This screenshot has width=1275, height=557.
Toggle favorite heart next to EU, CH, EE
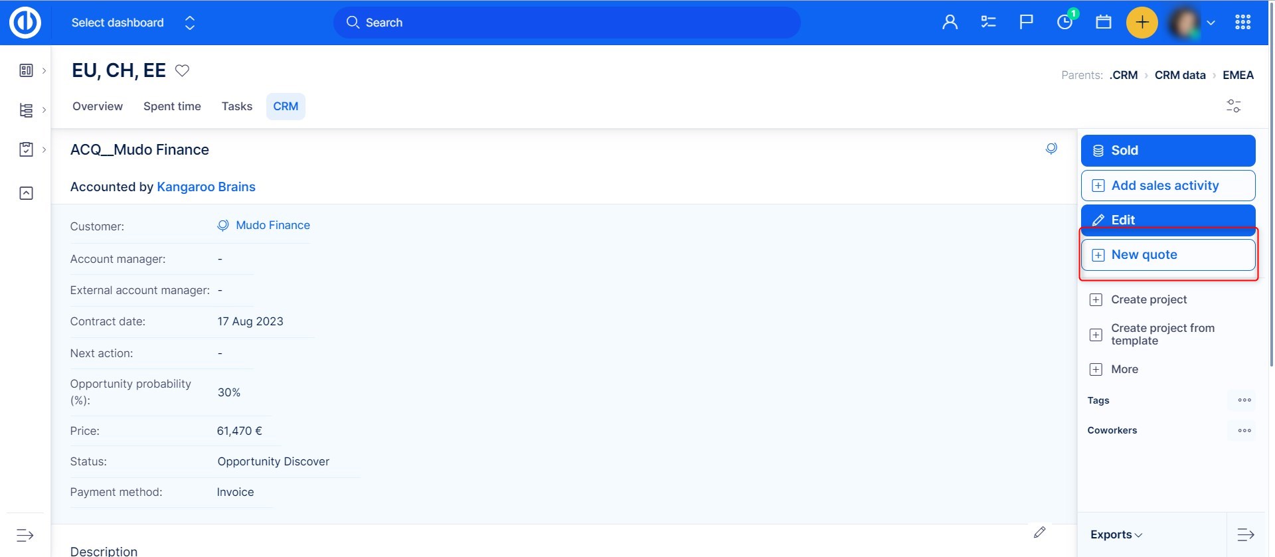point(182,70)
